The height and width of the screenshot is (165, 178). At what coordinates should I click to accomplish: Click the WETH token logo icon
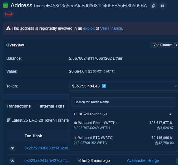click(75, 123)
